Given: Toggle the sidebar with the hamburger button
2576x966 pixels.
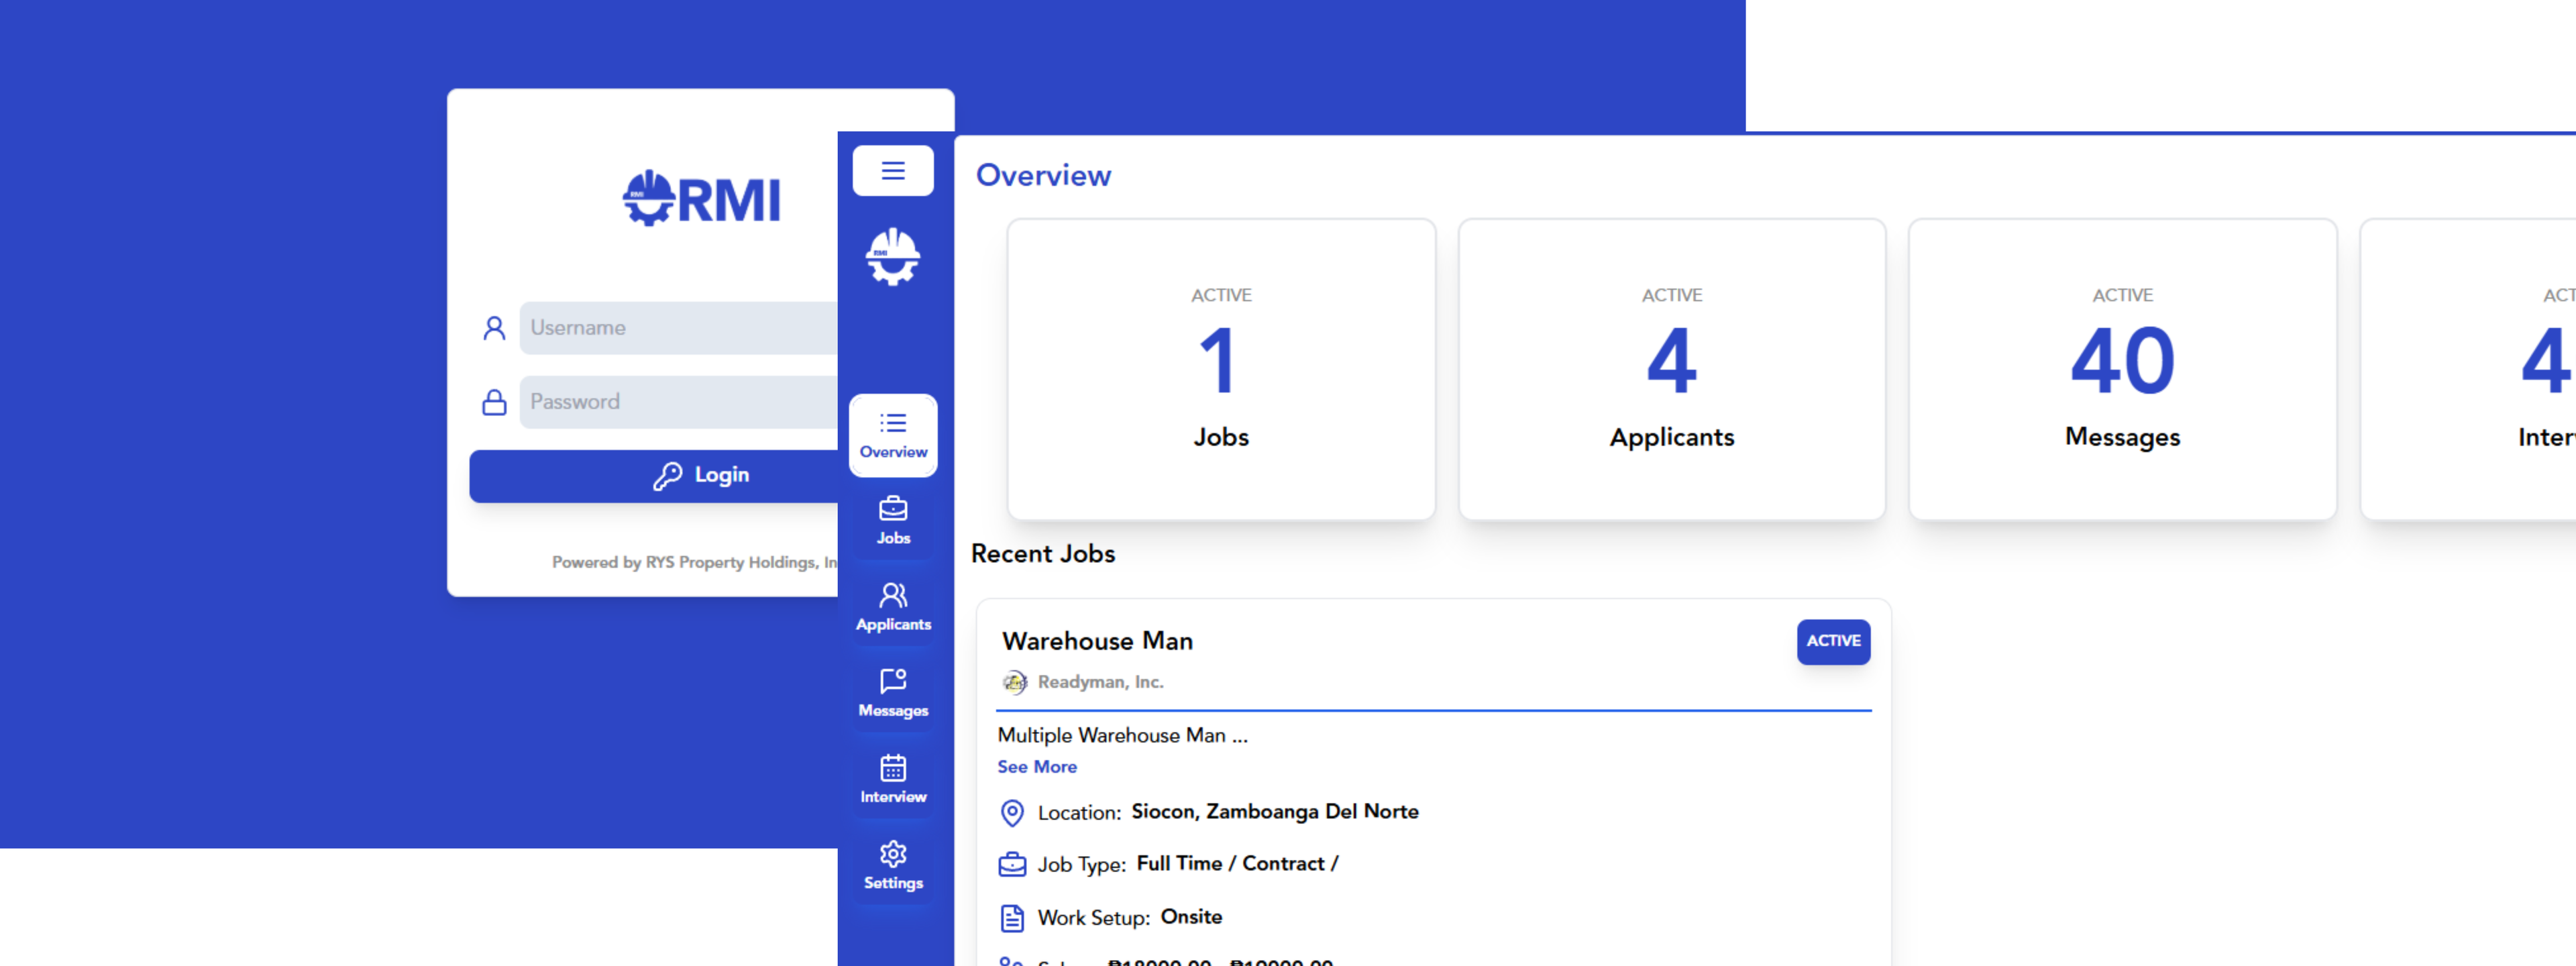Looking at the screenshot, I should (892, 170).
